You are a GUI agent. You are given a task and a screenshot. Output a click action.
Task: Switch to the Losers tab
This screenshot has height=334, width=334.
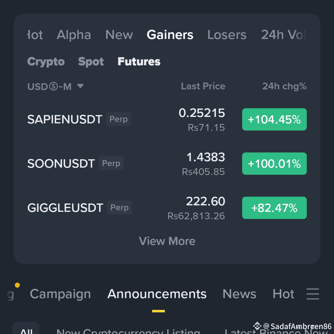pyautogui.click(x=227, y=35)
